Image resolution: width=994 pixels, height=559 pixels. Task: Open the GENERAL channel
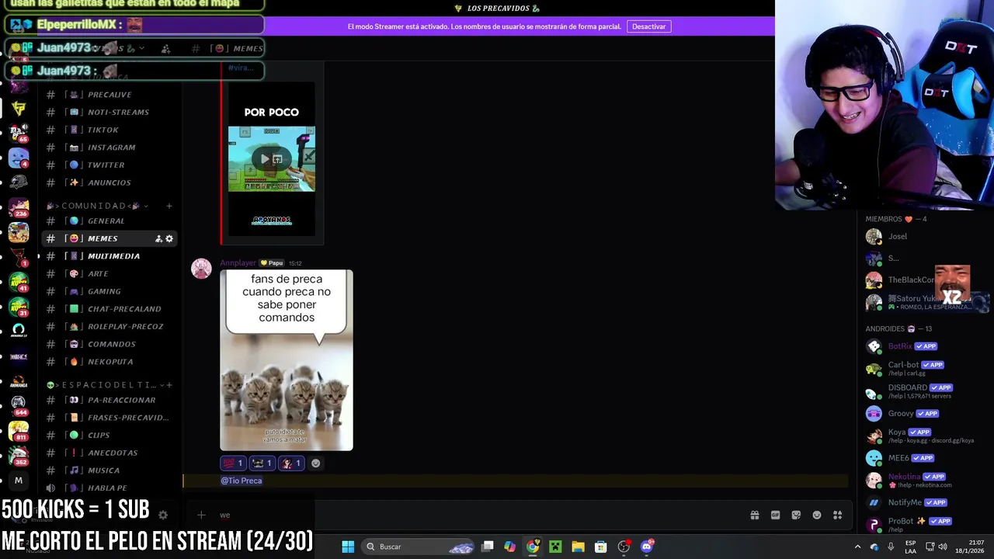click(x=109, y=221)
